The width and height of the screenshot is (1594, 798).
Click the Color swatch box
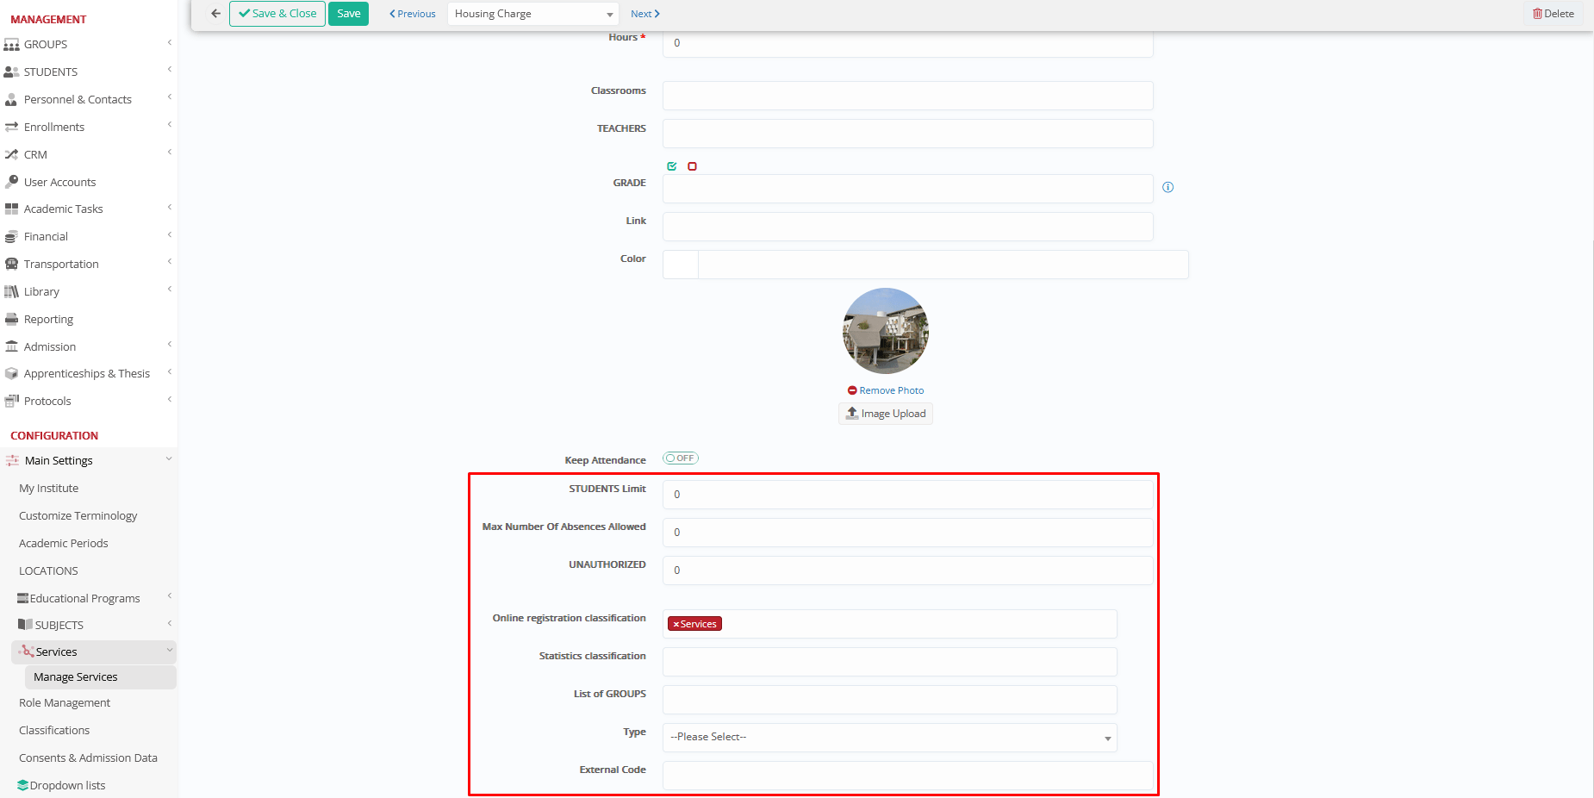click(x=681, y=265)
